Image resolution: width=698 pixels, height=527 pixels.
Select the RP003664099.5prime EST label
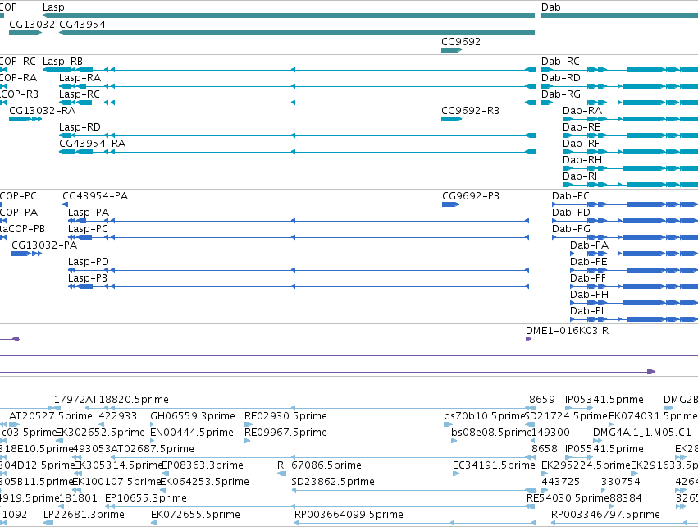click(349, 515)
